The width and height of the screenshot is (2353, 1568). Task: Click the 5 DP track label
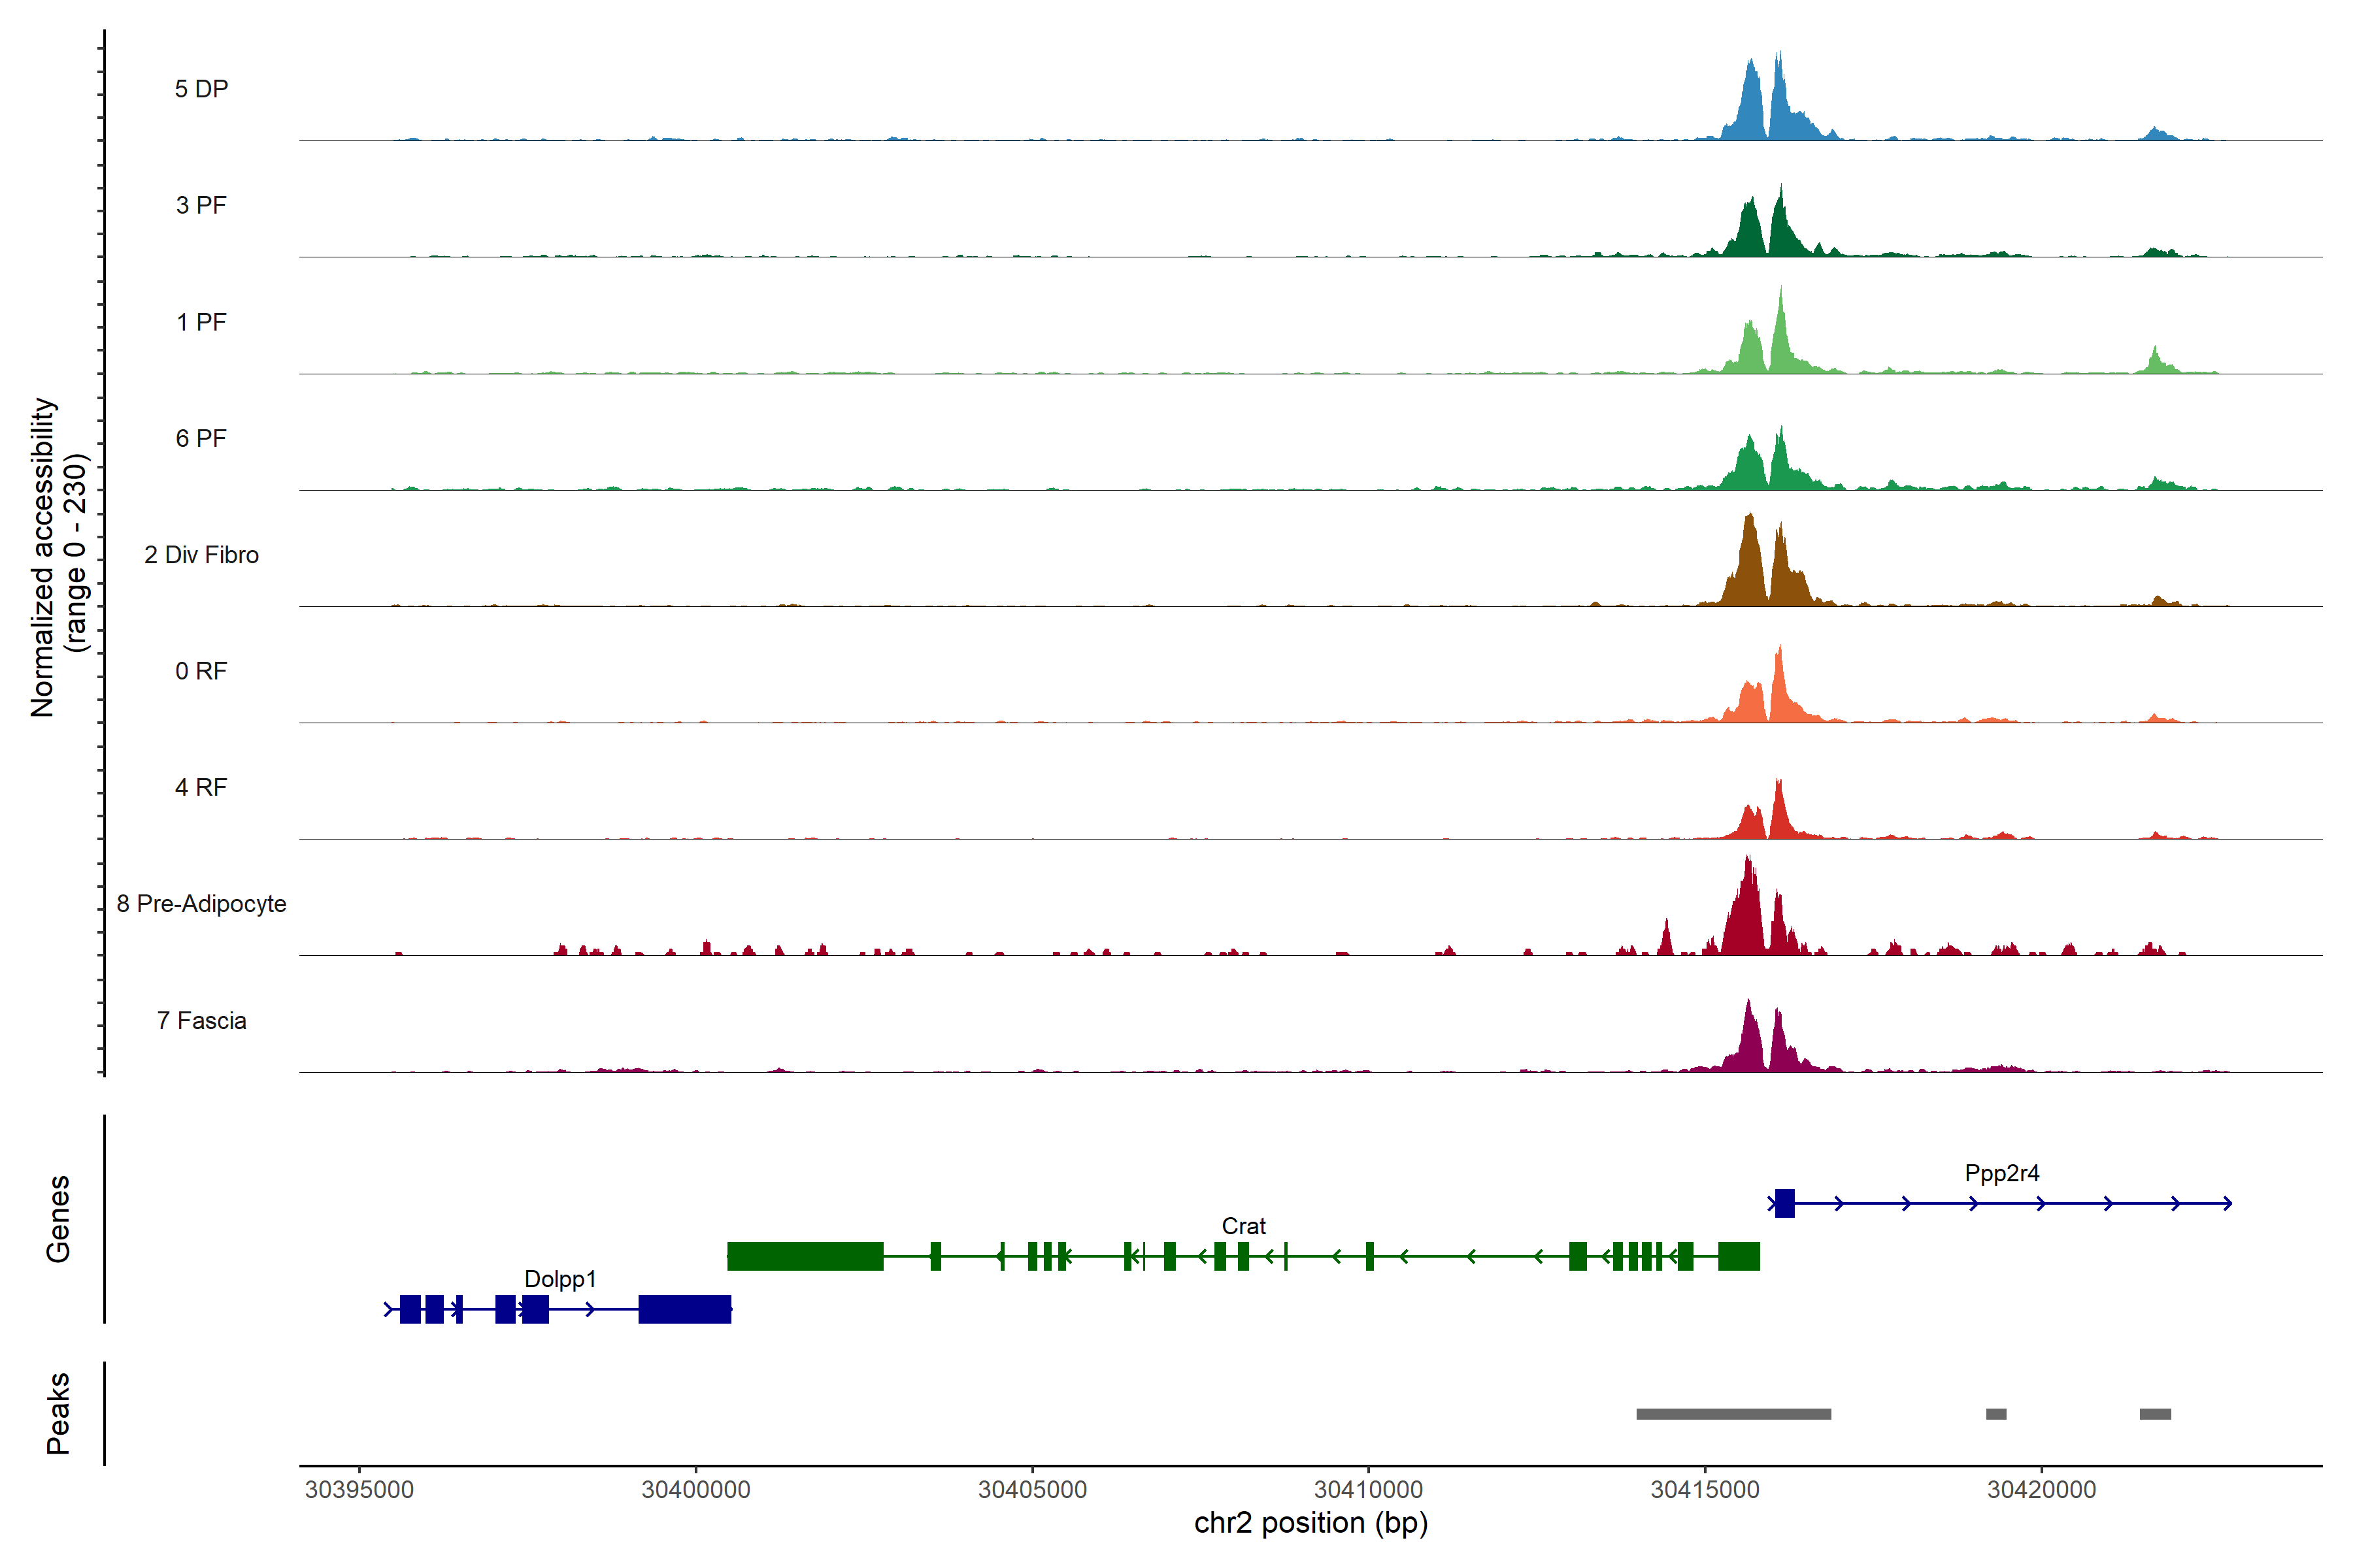[x=201, y=89]
